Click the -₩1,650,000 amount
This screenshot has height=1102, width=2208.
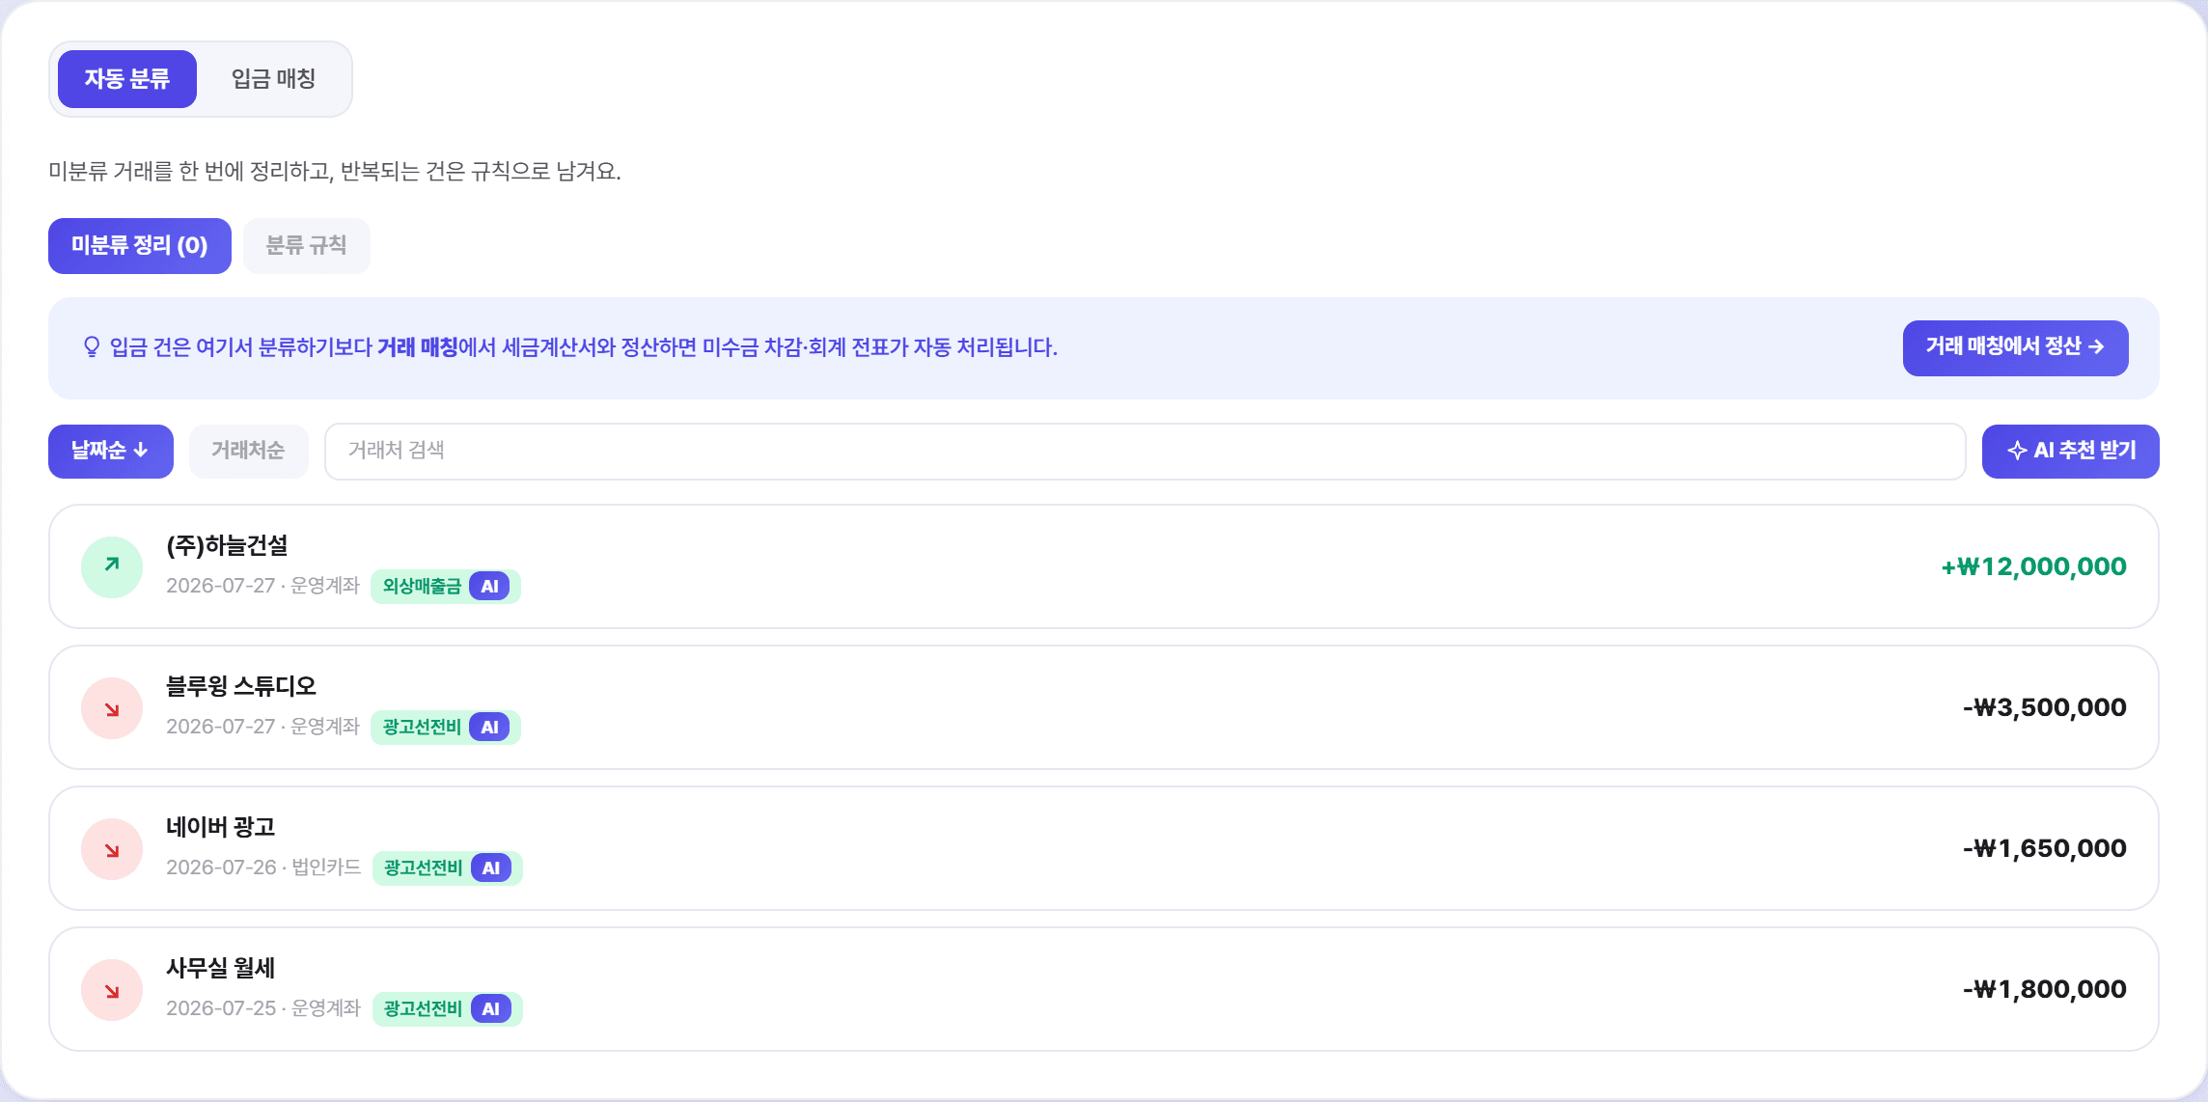2044,848
